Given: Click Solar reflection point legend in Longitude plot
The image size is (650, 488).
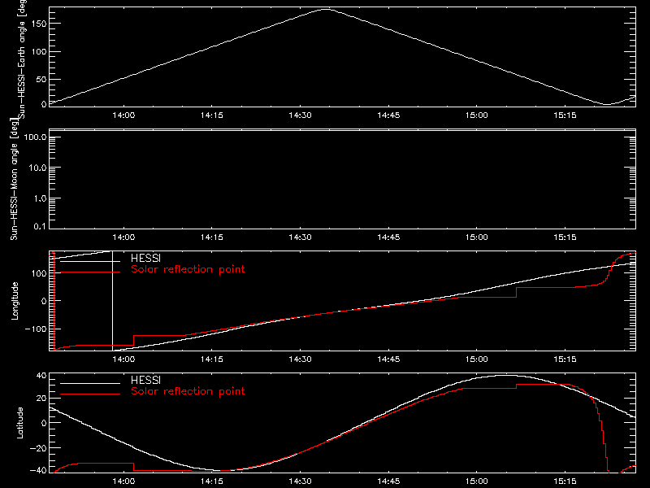Looking at the screenshot, I should [188, 269].
